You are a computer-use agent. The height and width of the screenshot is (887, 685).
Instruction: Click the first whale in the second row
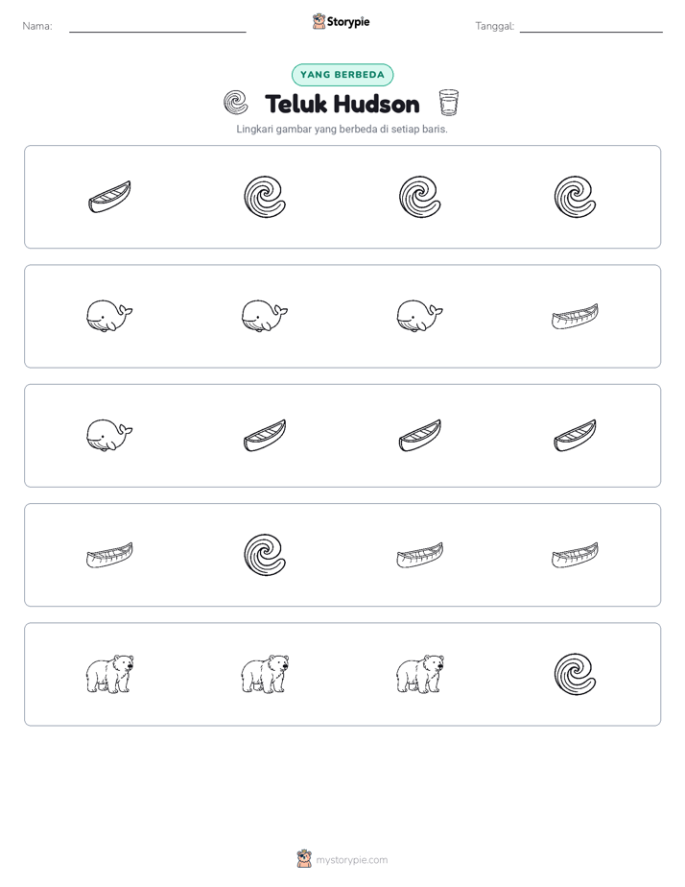tap(109, 316)
